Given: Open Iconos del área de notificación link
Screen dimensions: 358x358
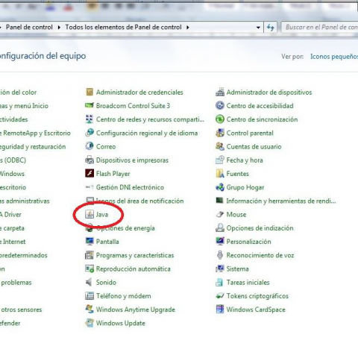Looking at the screenshot, I should pyautogui.click(x=140, y=201).
